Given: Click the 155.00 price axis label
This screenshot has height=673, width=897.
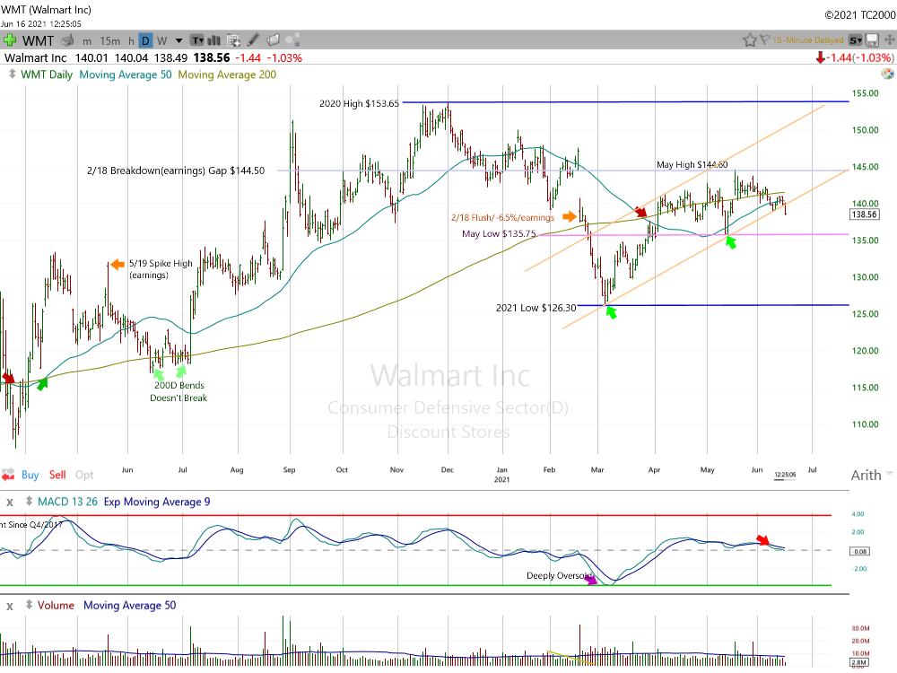Looking at the screenshot, I should 865,93.
